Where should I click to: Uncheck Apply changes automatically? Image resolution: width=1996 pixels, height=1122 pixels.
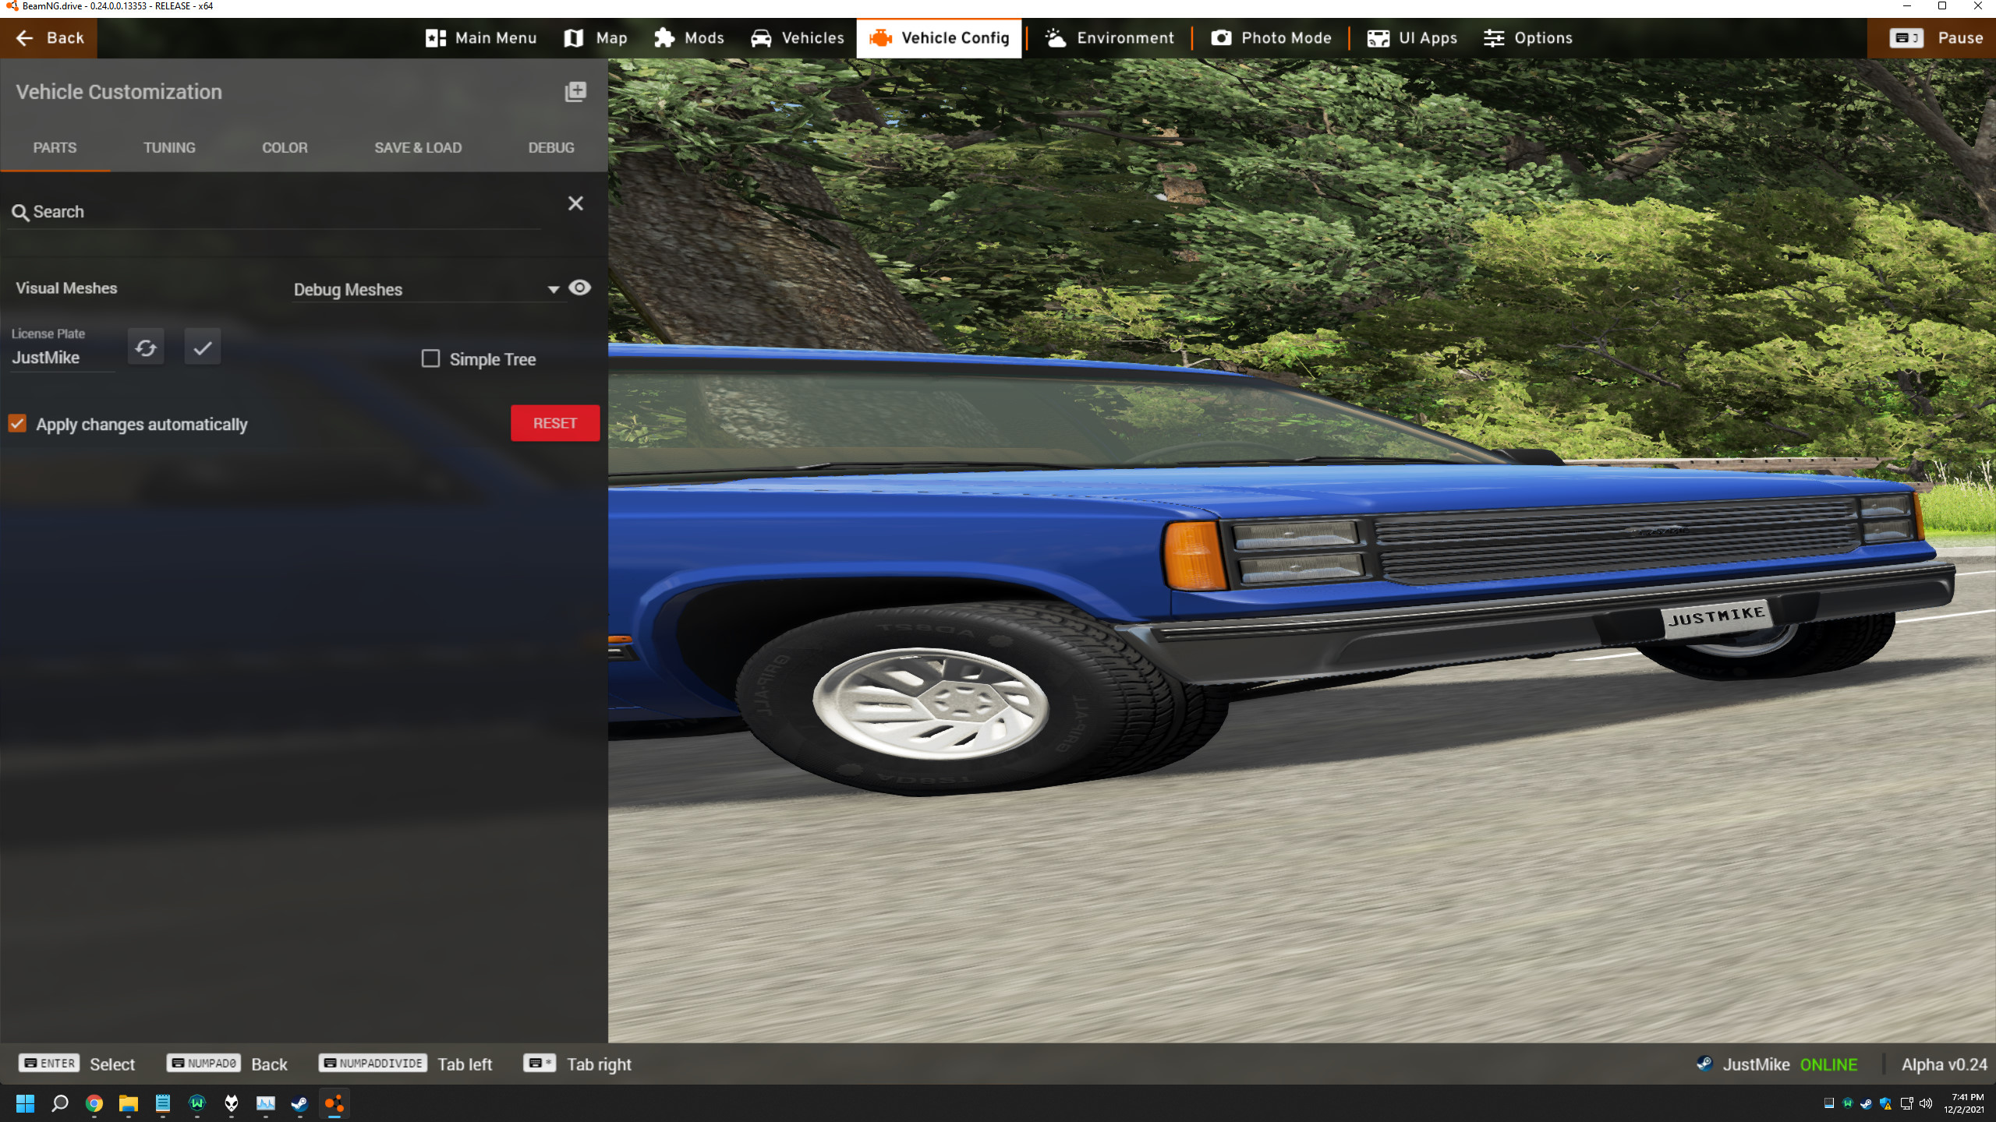pyautogui.click(x=17, y=423)
